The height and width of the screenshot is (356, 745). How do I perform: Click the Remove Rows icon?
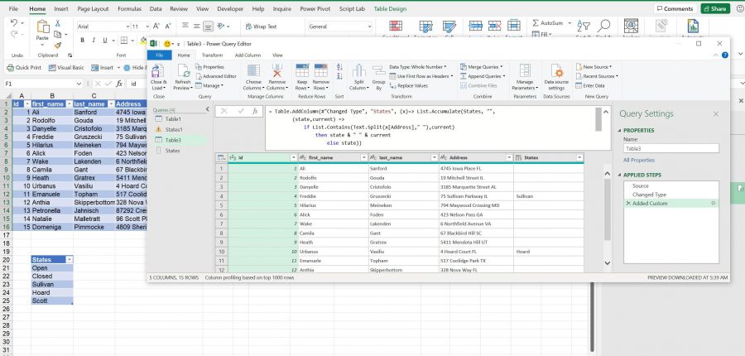(320, 71)
